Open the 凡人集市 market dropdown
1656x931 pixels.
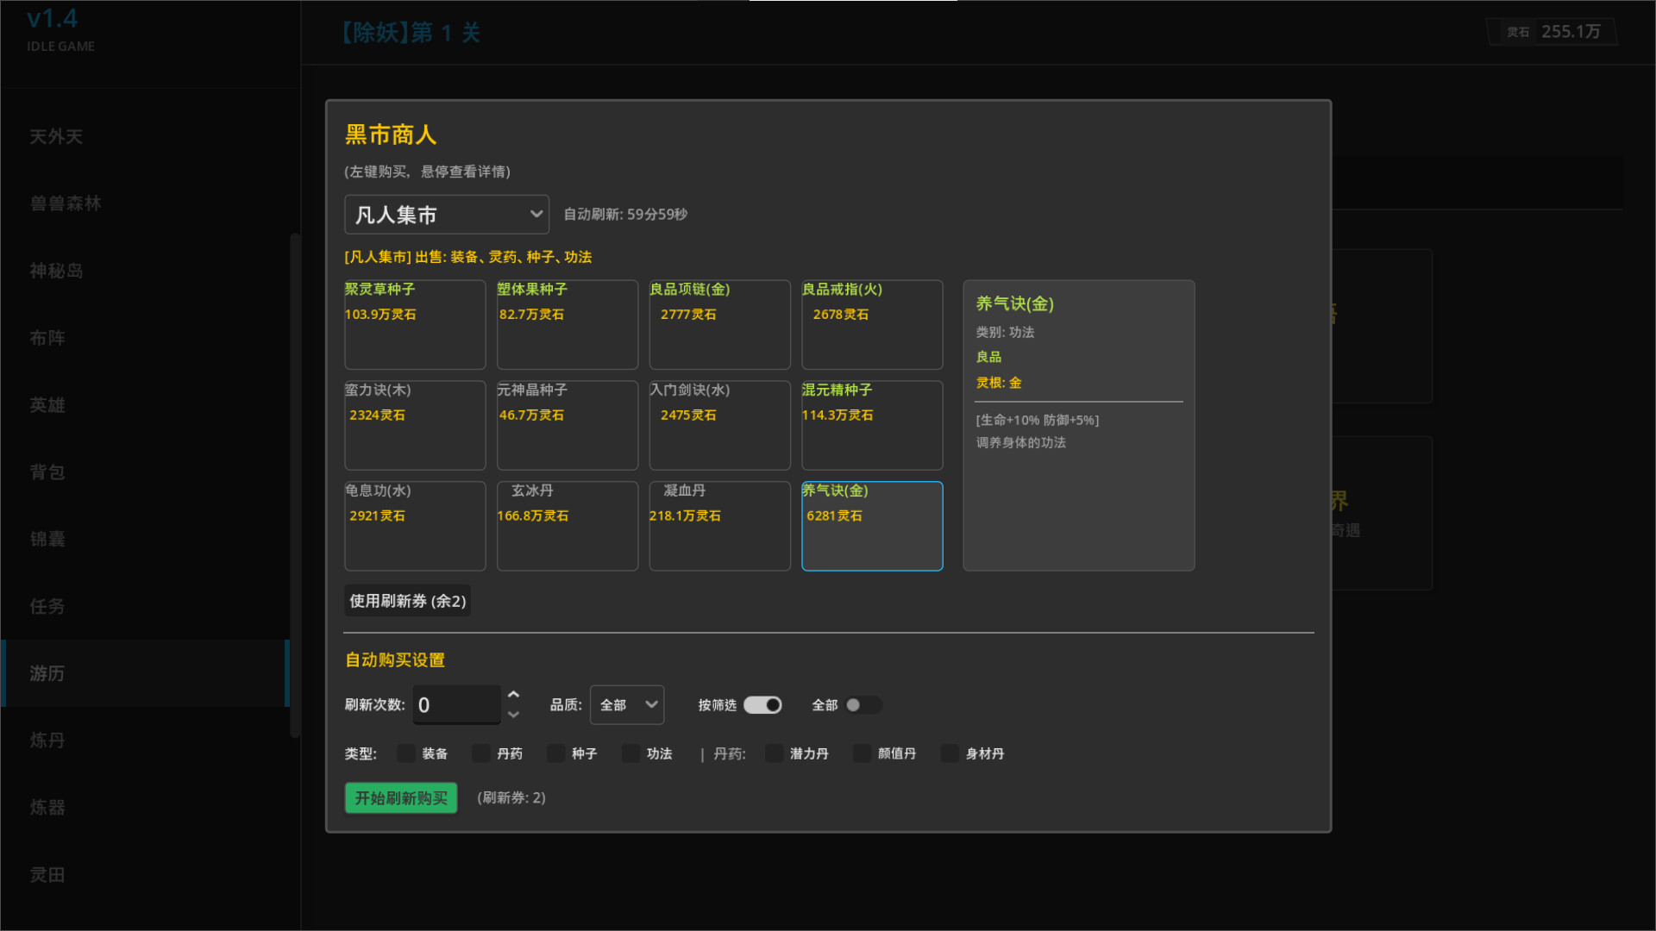446,215
